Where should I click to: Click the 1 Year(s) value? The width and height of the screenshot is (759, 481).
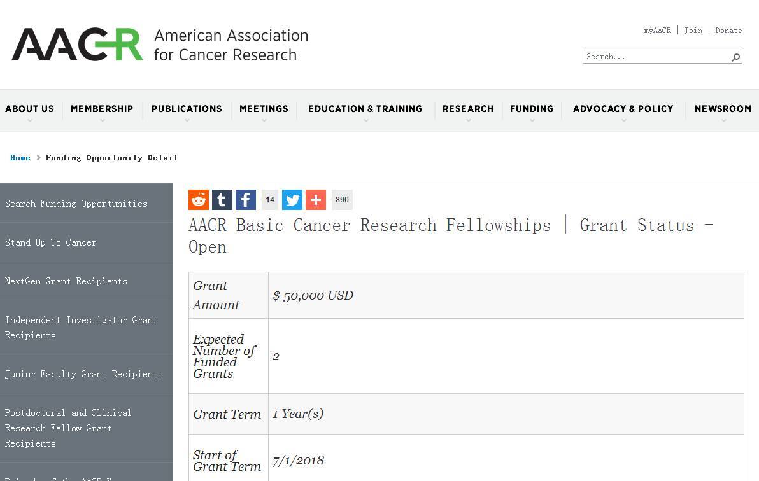(x=298, y=414)
